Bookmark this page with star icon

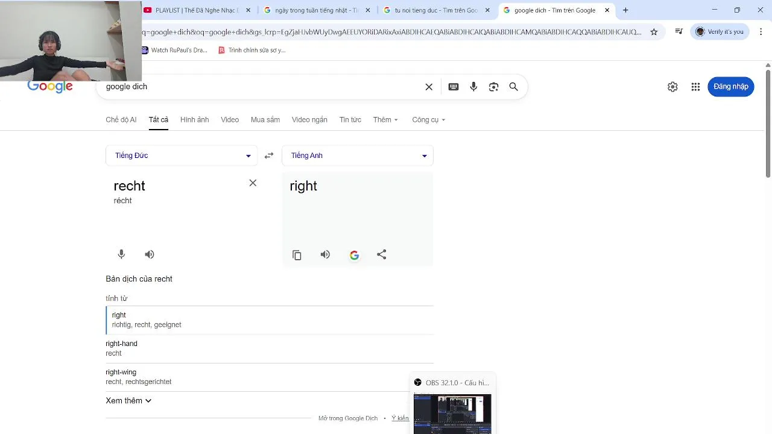pos(654,32)
